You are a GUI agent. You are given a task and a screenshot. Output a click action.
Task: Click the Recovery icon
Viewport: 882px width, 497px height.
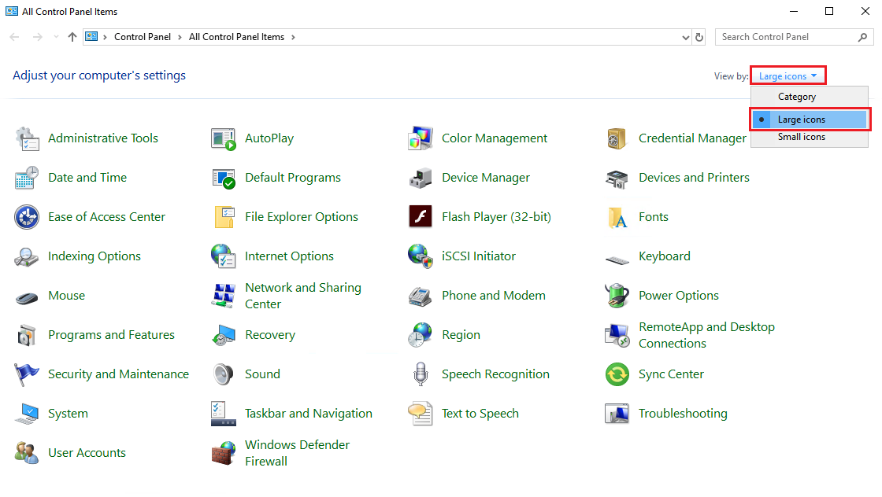[224, 335]
